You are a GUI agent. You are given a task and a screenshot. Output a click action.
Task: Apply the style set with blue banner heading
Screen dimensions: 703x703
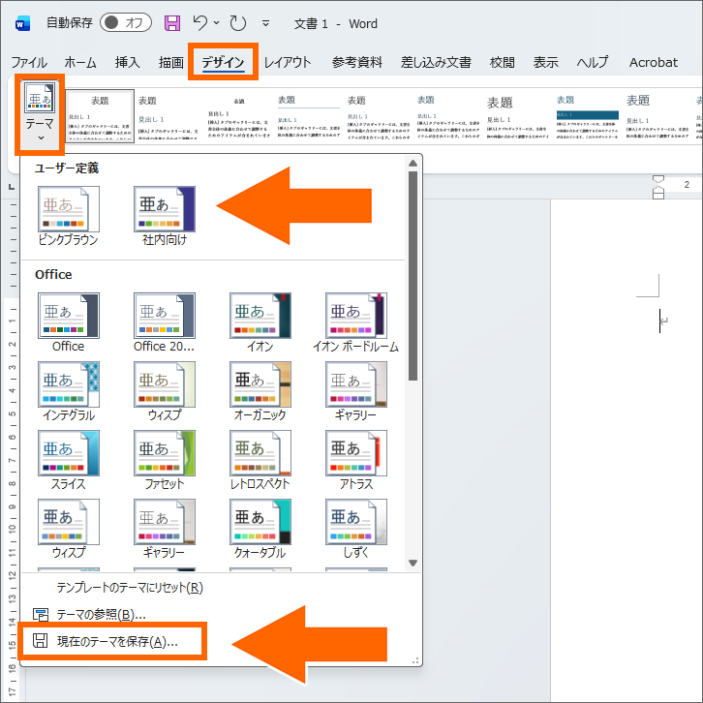click(588, 116)
